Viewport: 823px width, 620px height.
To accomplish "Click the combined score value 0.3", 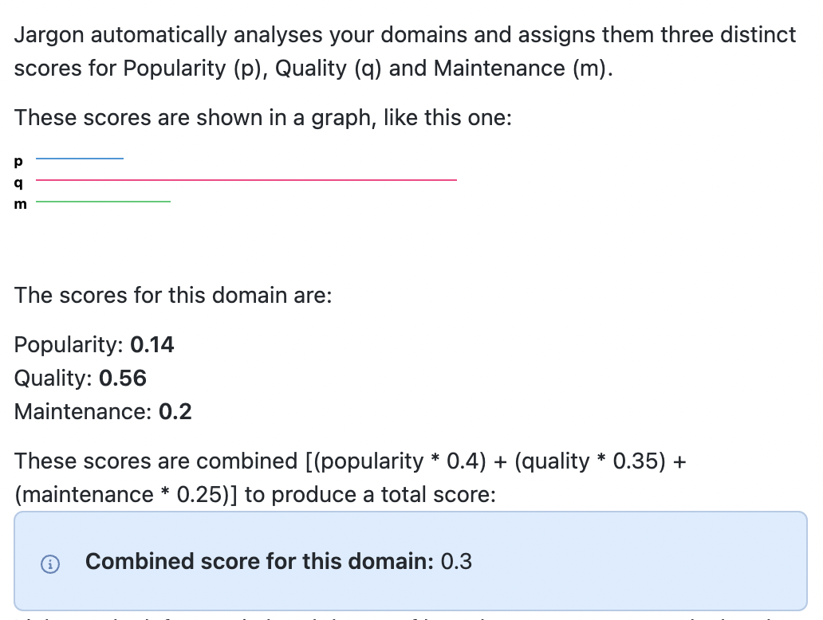I will (456, 561).
